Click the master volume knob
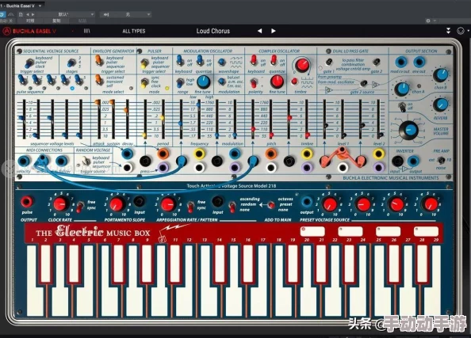Screen dimensions: 471x338 click(x=409, y=130)
